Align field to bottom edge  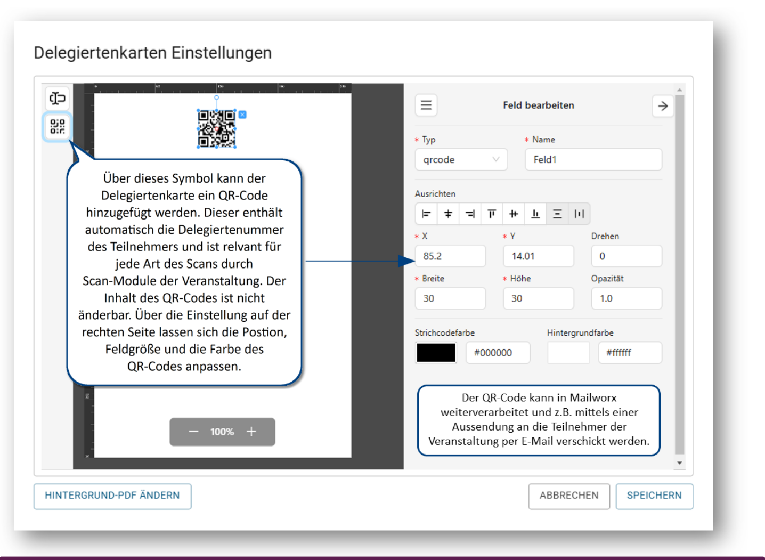point(535,214)
